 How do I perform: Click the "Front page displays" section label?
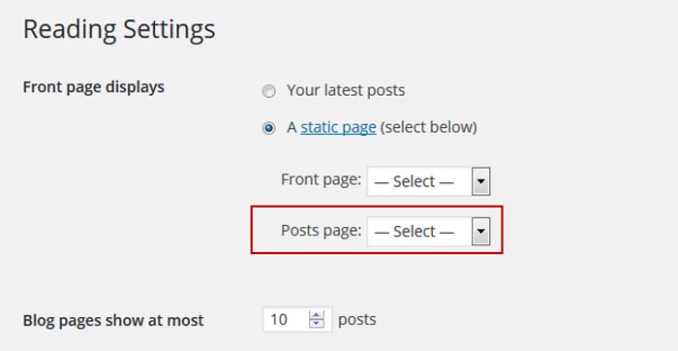point(93,87)
